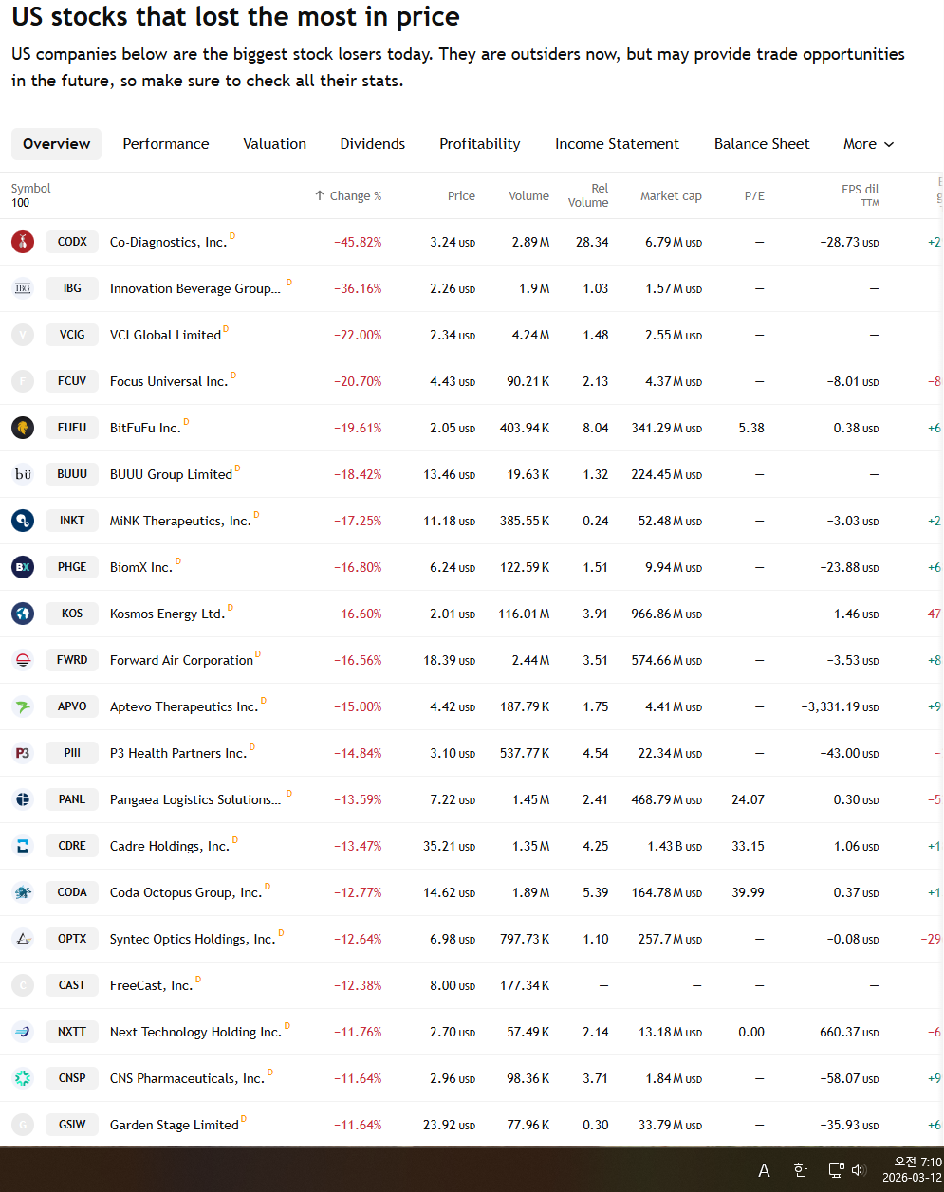Screen dimensions: 944x1192
Task: Open the Balance Sheet tab
Action: [762, 144]
